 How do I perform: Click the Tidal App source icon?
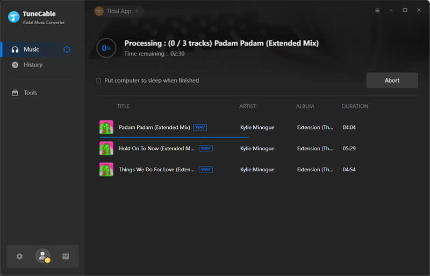(x=99, y=11)
